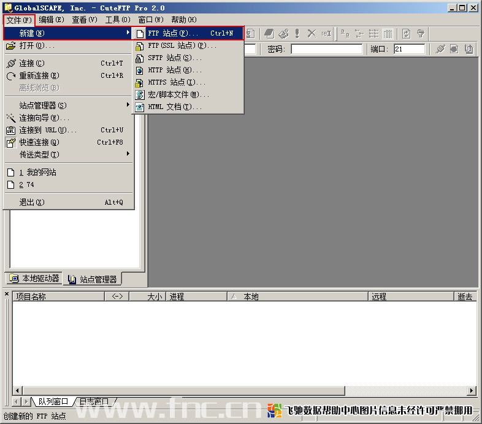The image size is (482, 424).
Task: Select 重新连接(E) menu entry
Action: [68, 75]
